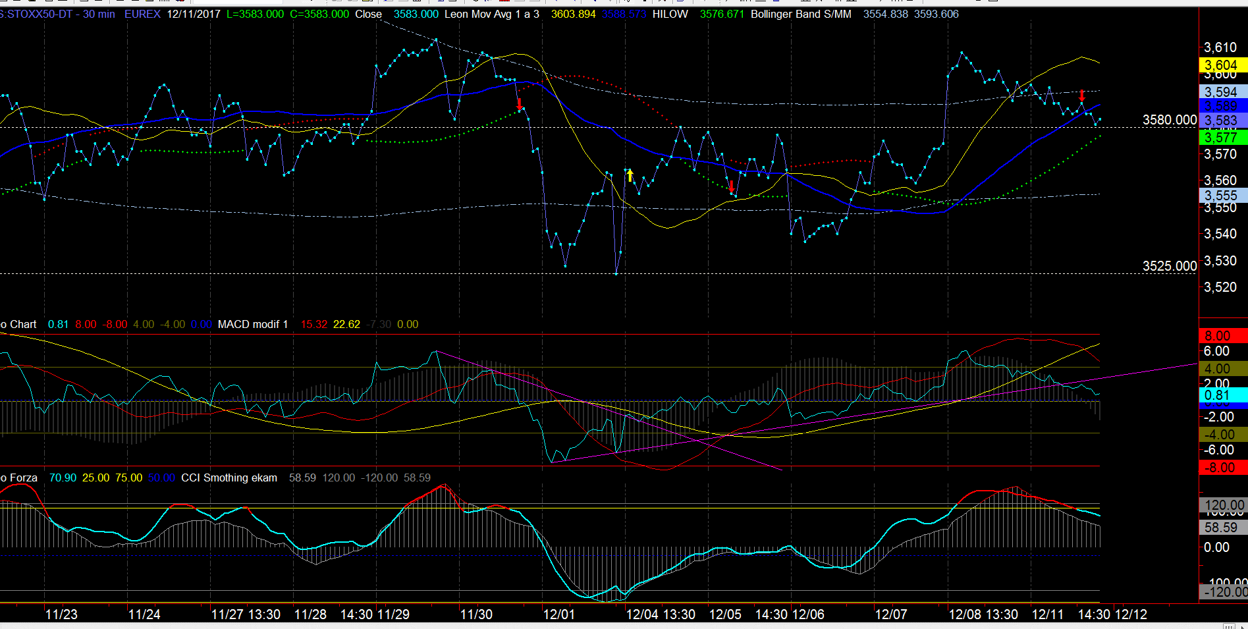Select the red sell arrow near 12/05
Image resolution: width=1248 pixels, height=629 pixels.
tap(732, 186)
